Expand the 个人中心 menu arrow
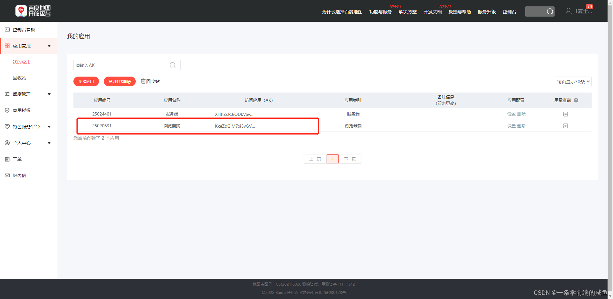 pyautogui.click(x=49, y=143)
